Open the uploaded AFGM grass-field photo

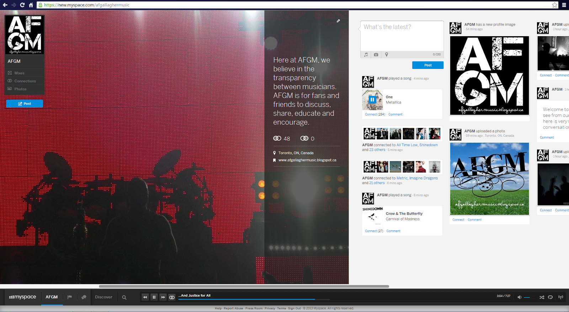pyautogui.click(x=489, y=179)
